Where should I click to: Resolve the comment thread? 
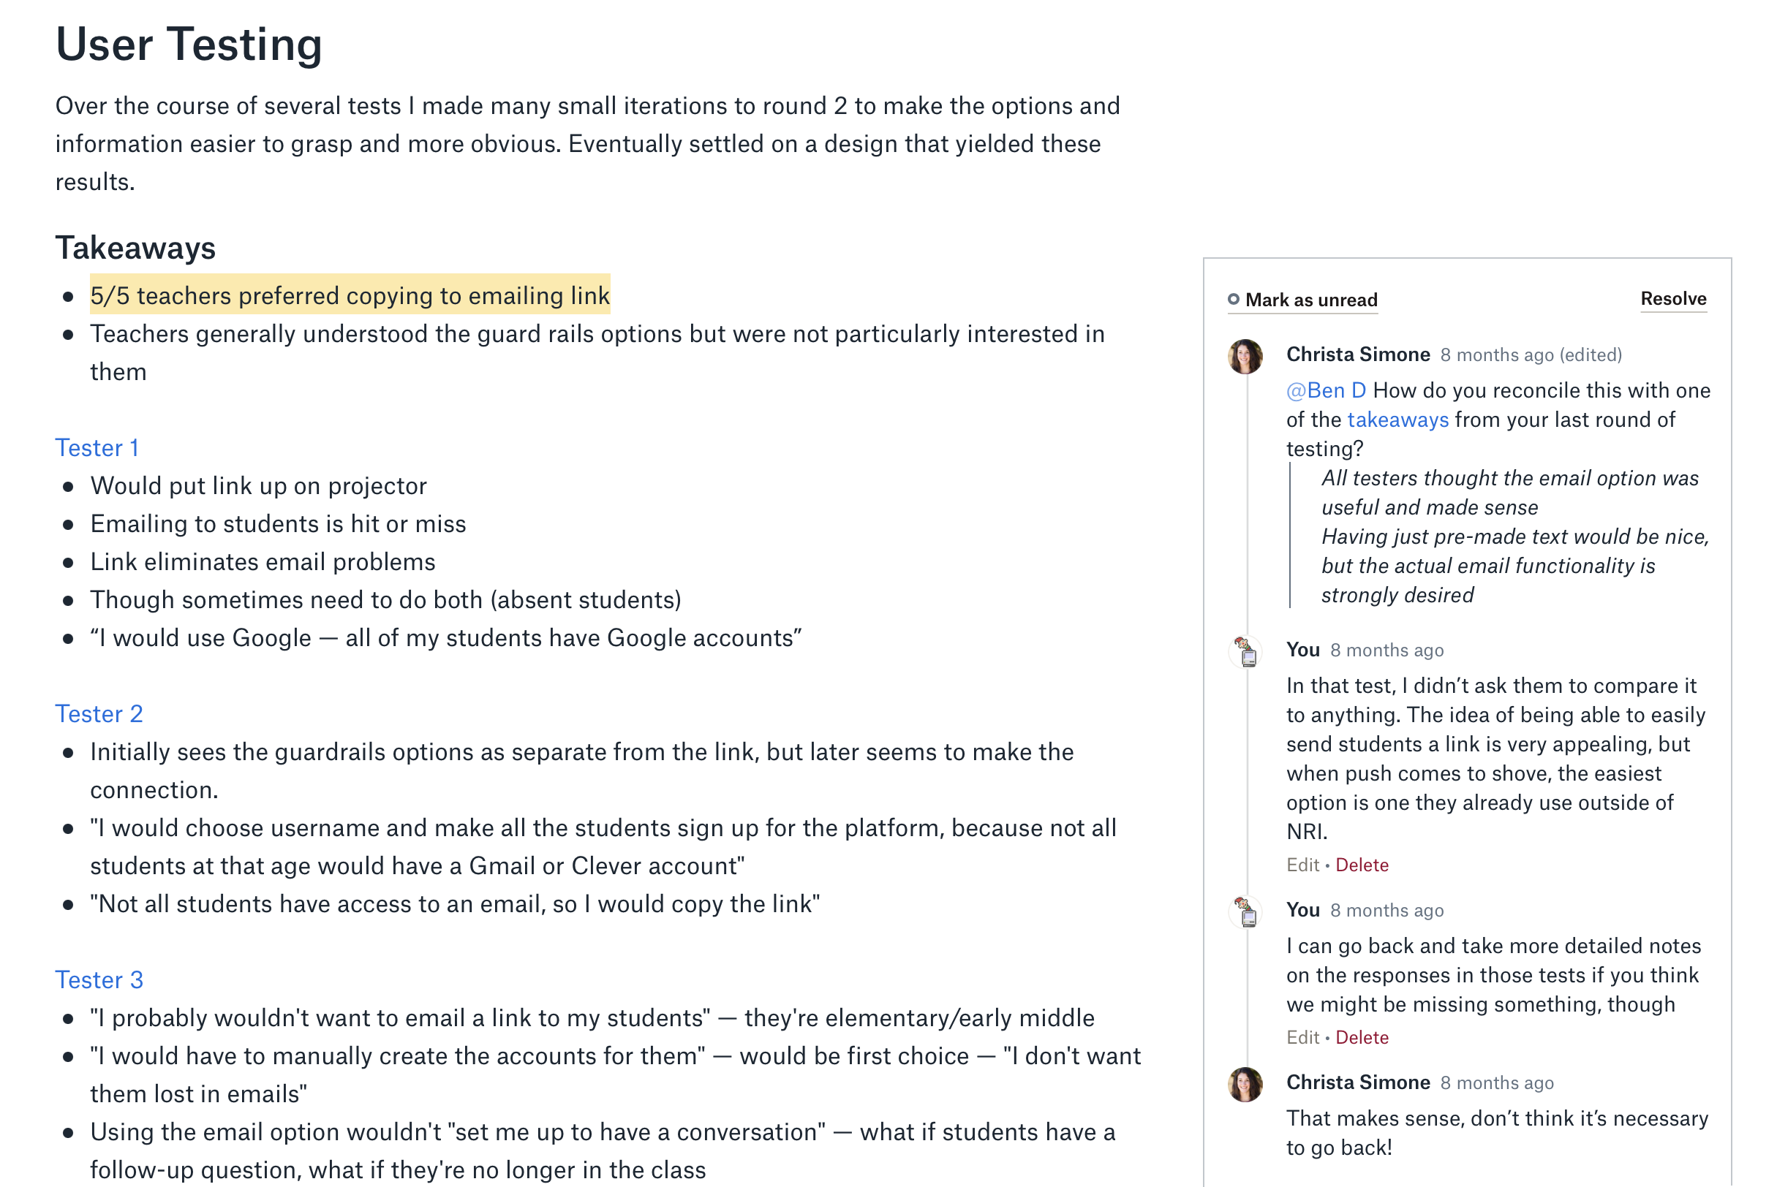[x=1672, y=299]
